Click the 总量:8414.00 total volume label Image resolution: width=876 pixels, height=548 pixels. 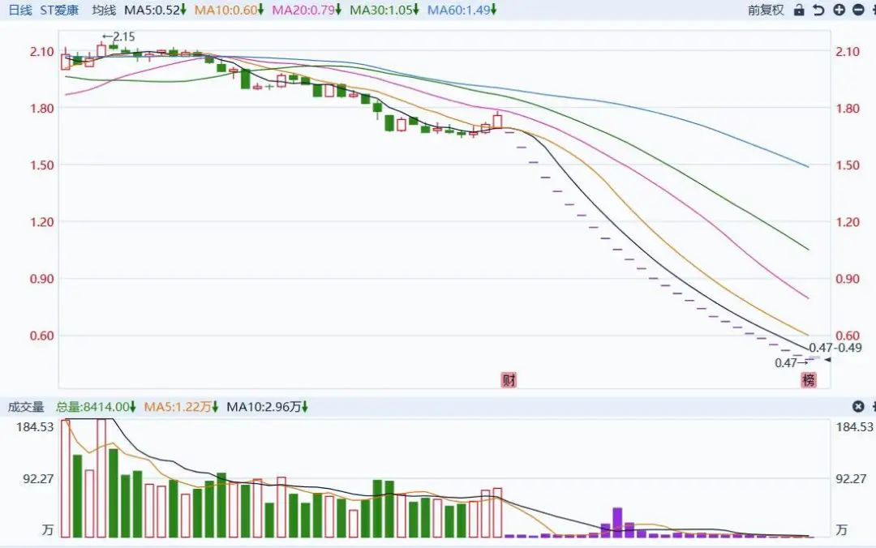(x=96, y=407)
